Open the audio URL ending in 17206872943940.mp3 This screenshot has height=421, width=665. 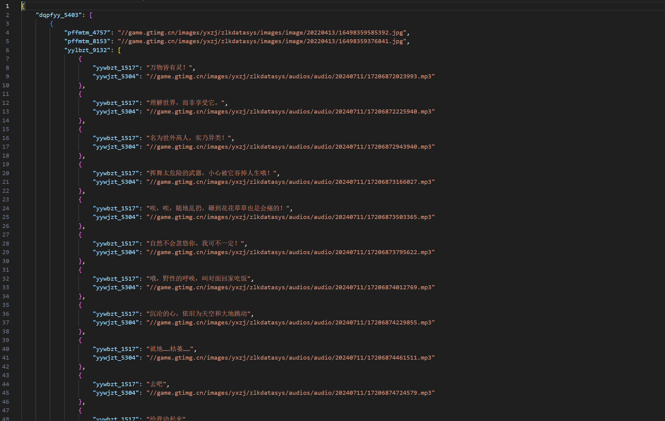coord(290,147)
